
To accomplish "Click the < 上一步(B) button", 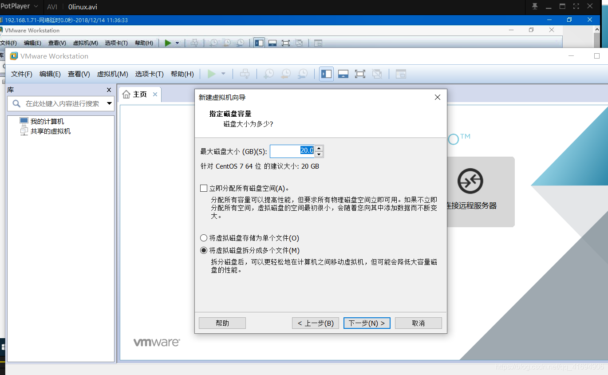I will point(316,323).
